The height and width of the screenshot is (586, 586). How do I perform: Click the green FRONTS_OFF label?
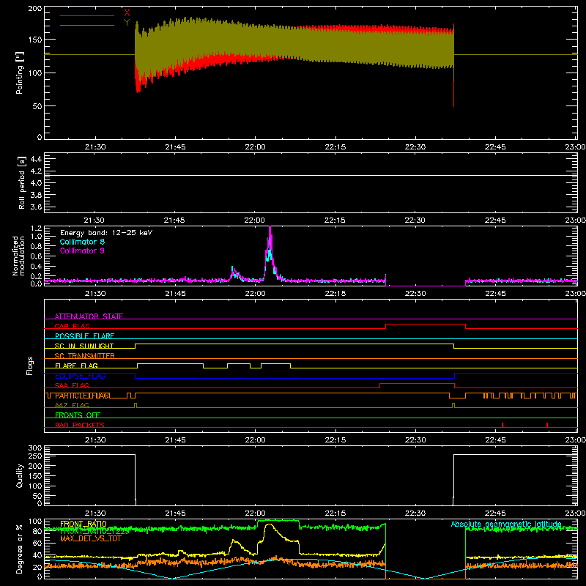pos(78,415)
